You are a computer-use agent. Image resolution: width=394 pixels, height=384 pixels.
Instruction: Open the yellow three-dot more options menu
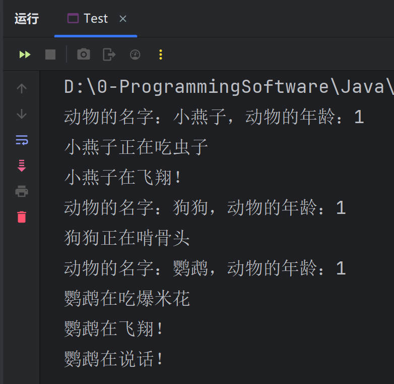click(161, 54)
